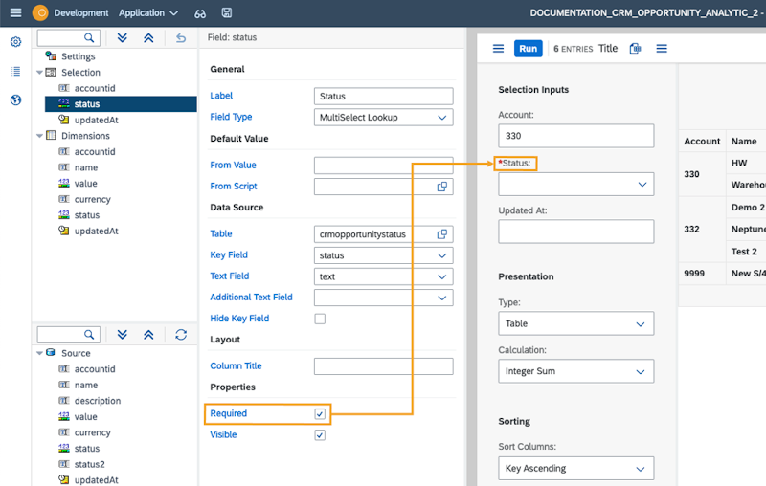This screenshot has width=766, height=486.
Task: Click the glasses preview icon
Action: tap(200, 13)
